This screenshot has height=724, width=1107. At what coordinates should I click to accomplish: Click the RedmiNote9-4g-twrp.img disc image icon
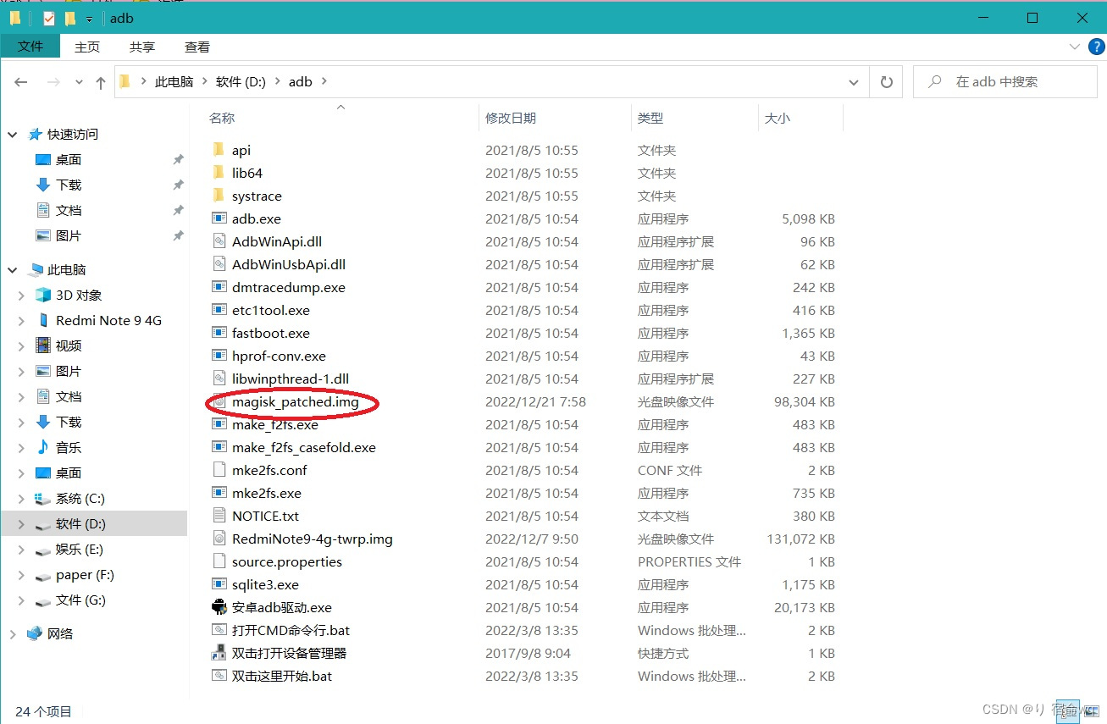[219, 539]
